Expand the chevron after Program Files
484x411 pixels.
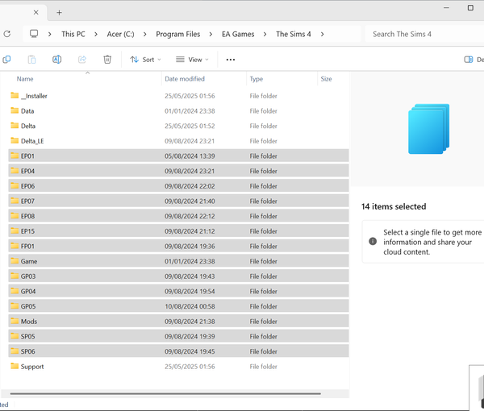[211, 34]
